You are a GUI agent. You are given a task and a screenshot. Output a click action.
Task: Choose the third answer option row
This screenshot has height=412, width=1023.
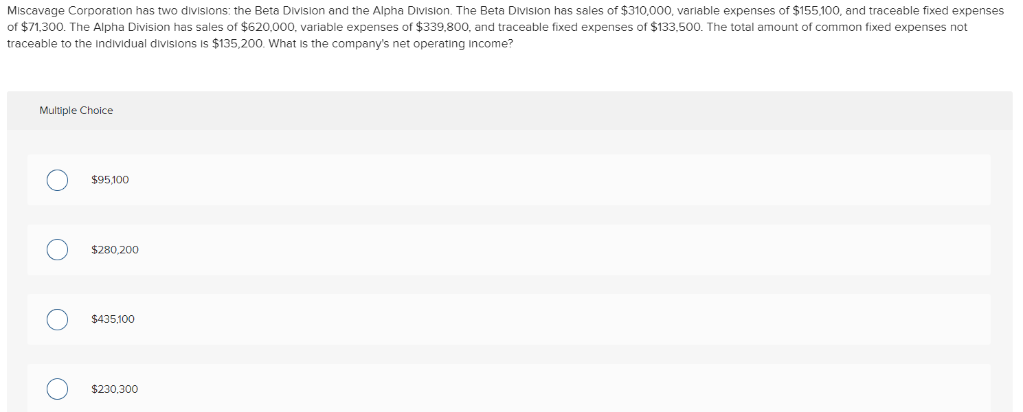coord(511,319)
